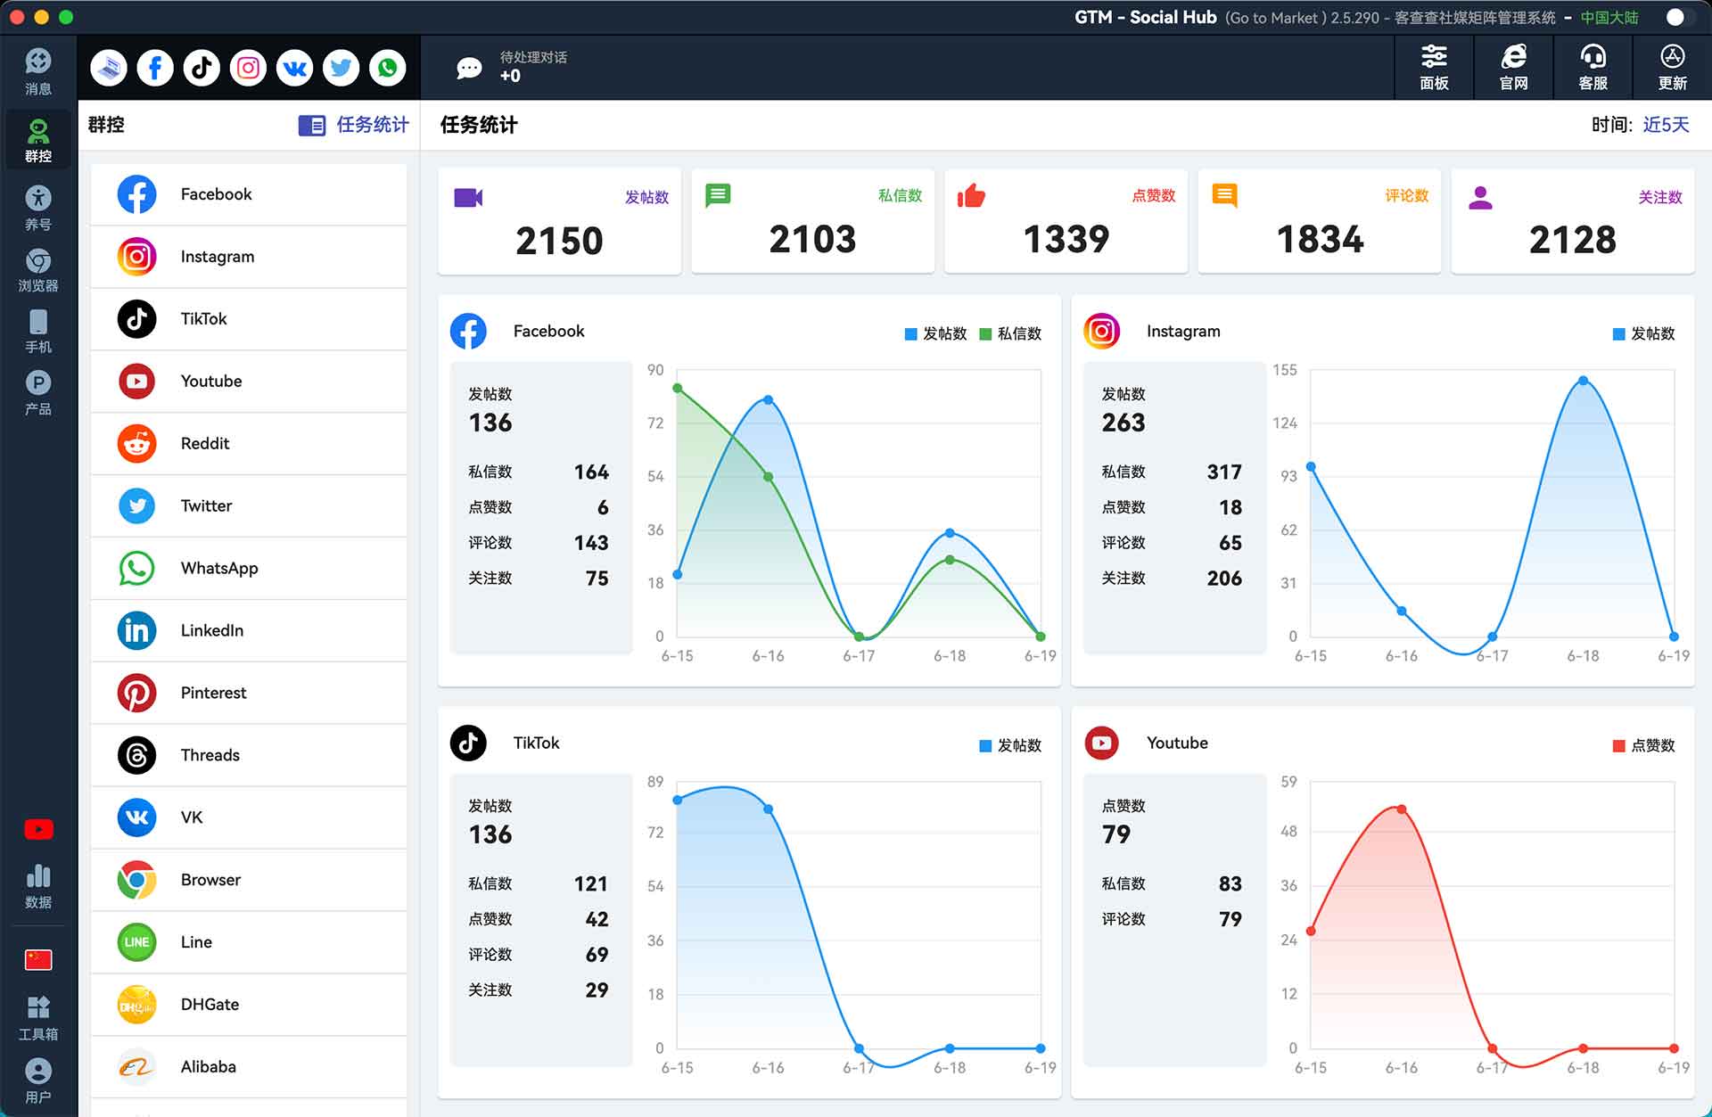The width and height of the screenshot is (1712, 1117).
Task: Click the green 6-15 point in Facebook chart
Action: tap(678, 389)
